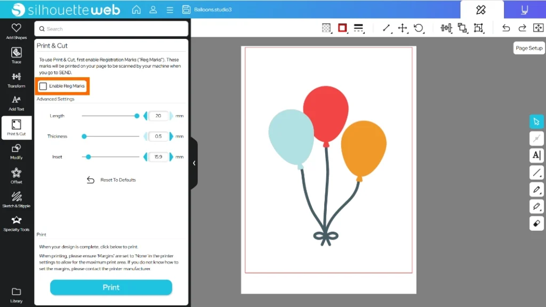Open the hamburger menu in header
This screenshot has width=546, height=307.
point(170,10)
